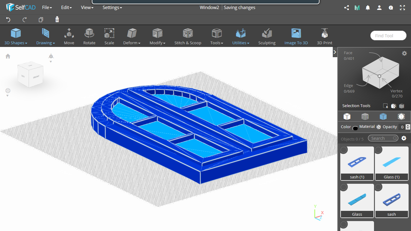Switch to transparent outline view mode
The height and width of the screenshot is (231, 411).
pos(401,116)
